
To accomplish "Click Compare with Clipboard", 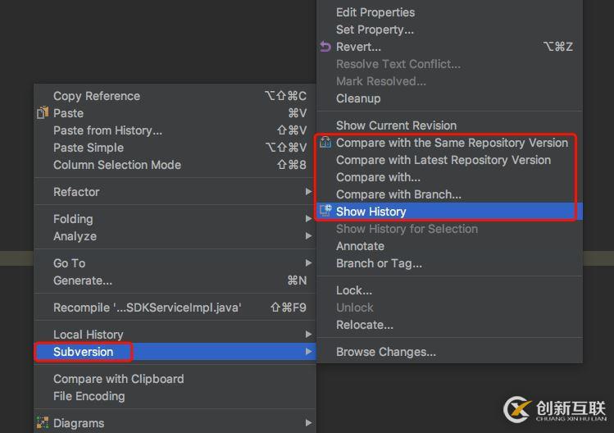I will coord(119,379).
